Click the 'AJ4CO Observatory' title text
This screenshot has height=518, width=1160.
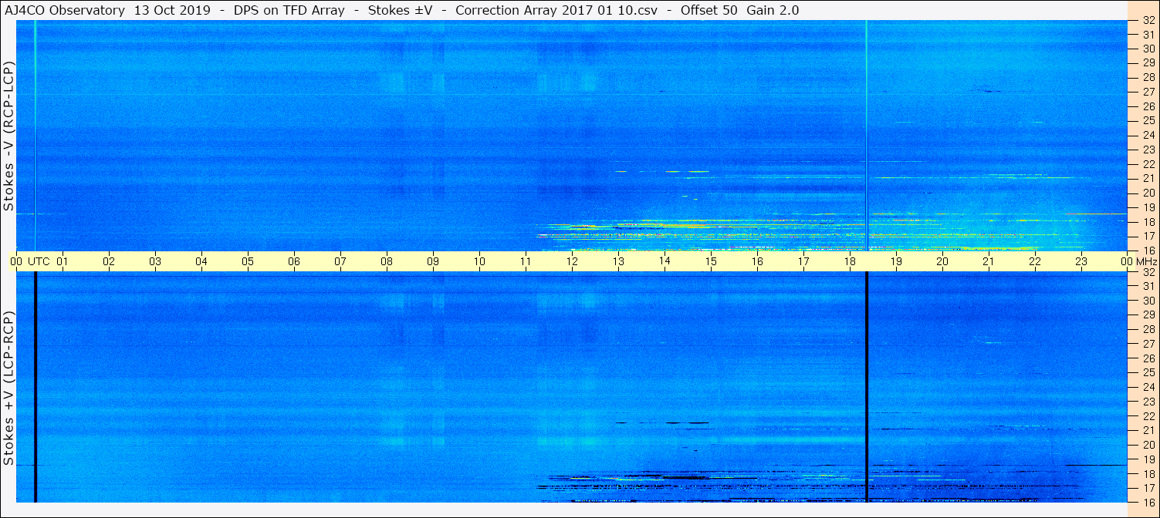(x=66, y=10)
